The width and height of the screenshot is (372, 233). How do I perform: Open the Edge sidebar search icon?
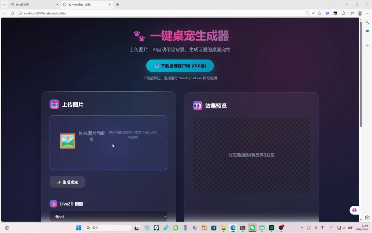click(x=367, y=22)
